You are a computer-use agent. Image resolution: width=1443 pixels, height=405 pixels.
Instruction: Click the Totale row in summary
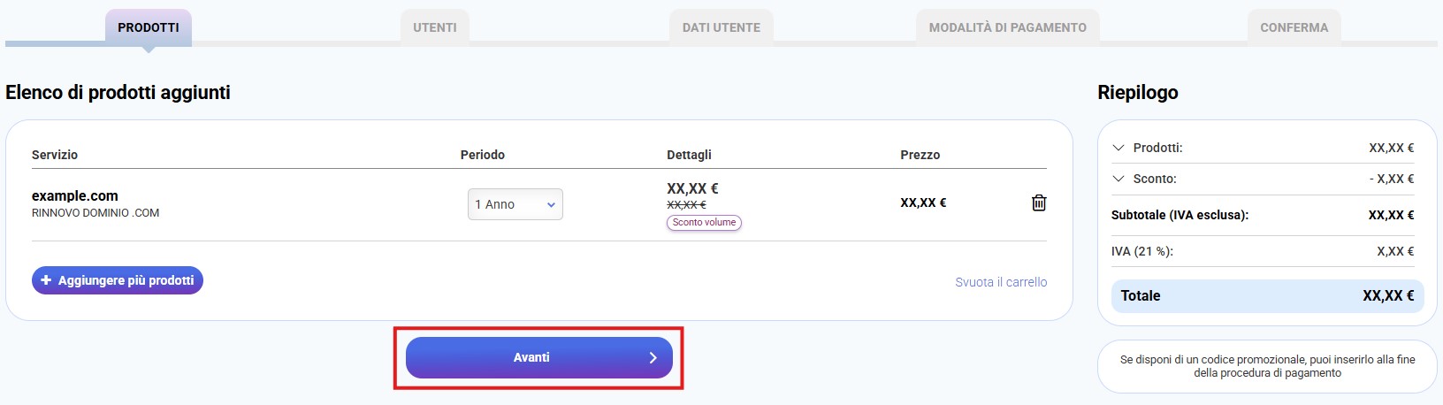[x=1266, y=296]
